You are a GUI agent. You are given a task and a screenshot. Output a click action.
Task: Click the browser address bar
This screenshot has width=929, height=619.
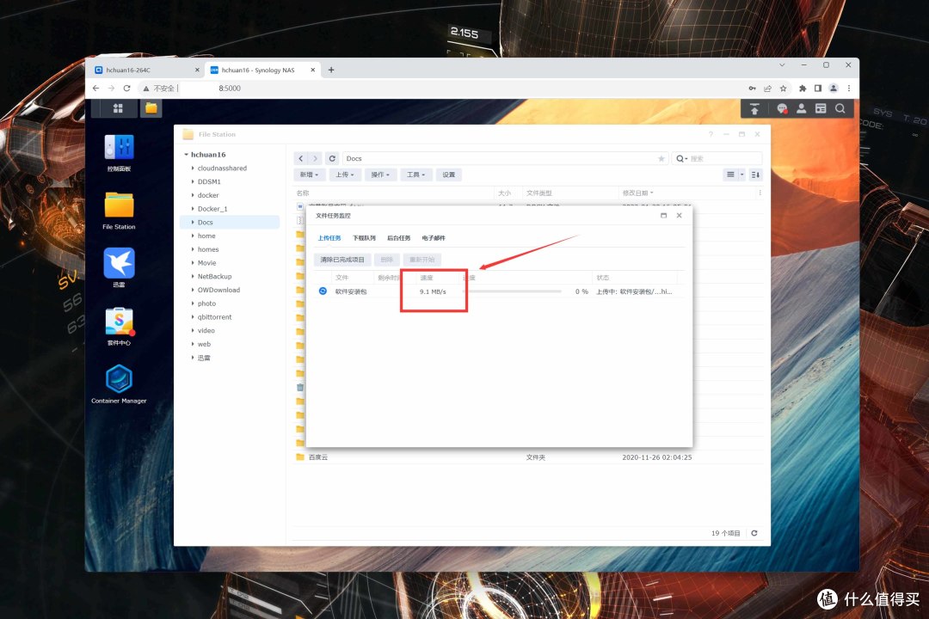click(x=441, y=89)
